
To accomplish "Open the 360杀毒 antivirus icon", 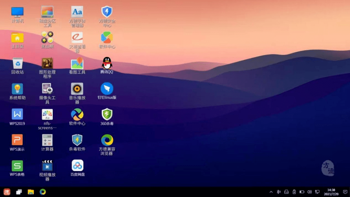I will point(107,115).
